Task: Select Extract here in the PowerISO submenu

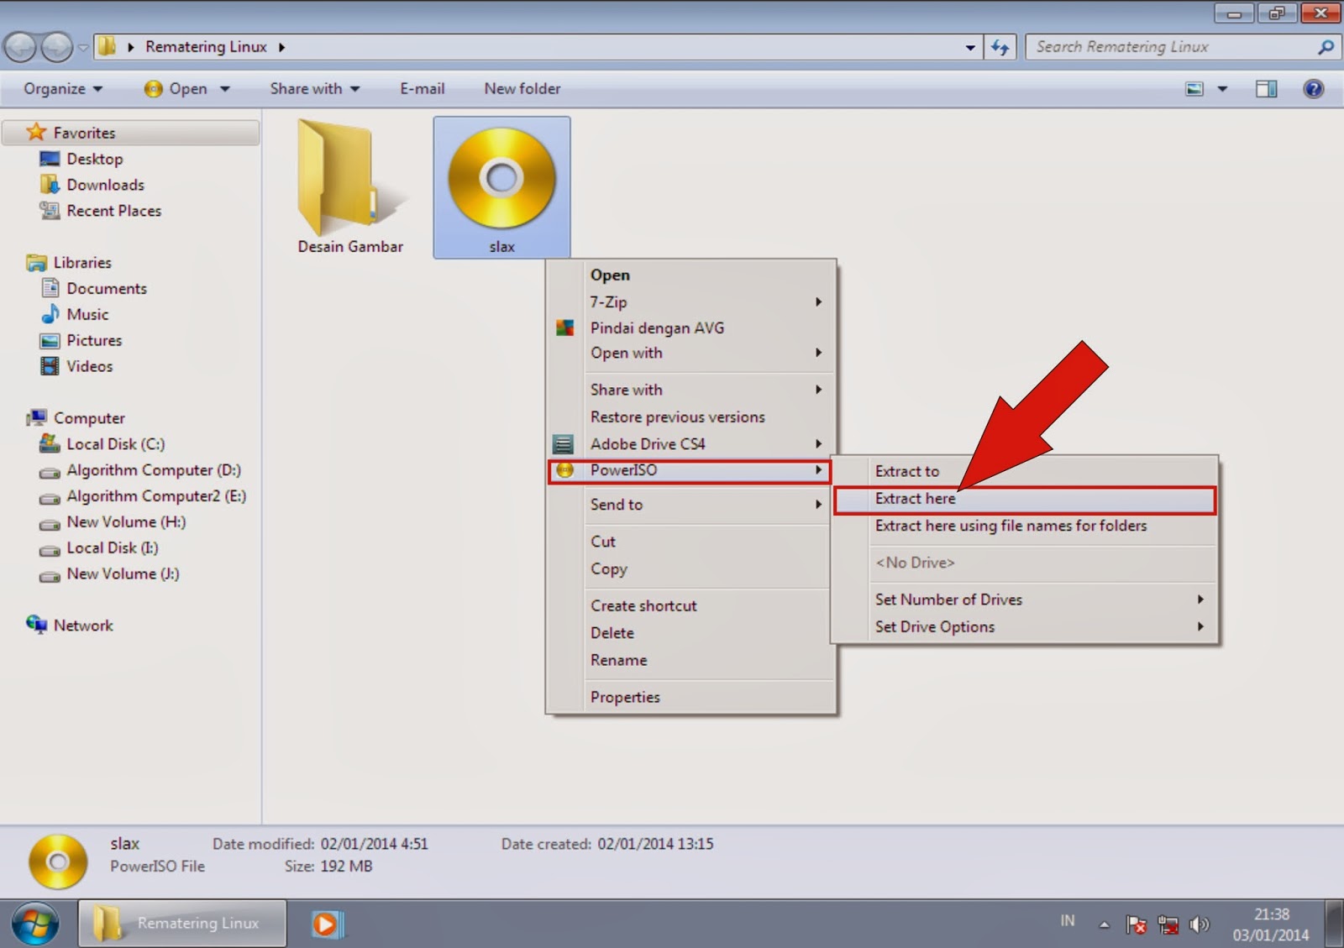Action: (x=915, y=498)
